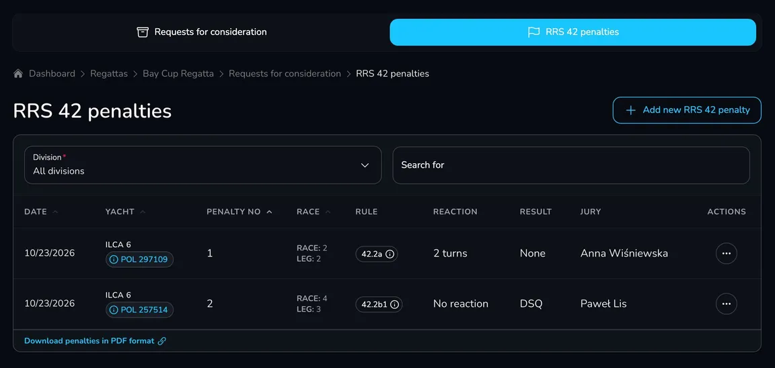Click plus icon on Add penalty button
Image resolution: width=775 pixels, height=368 pixels.
[630, 110]
